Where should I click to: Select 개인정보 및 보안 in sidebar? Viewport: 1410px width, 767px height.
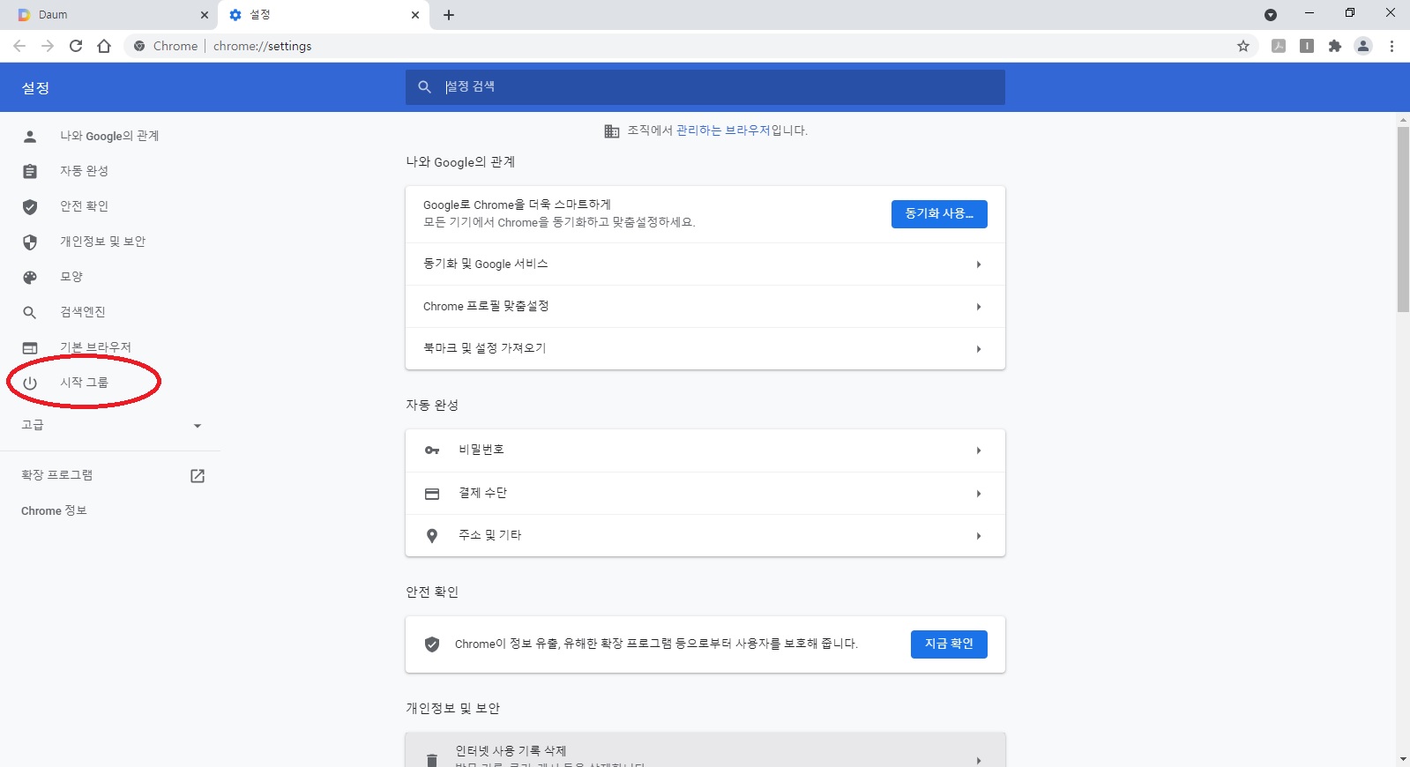click(102, 242)
